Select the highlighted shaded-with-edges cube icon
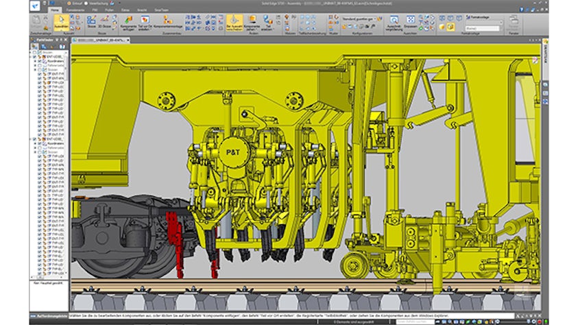 pos(450,27)
